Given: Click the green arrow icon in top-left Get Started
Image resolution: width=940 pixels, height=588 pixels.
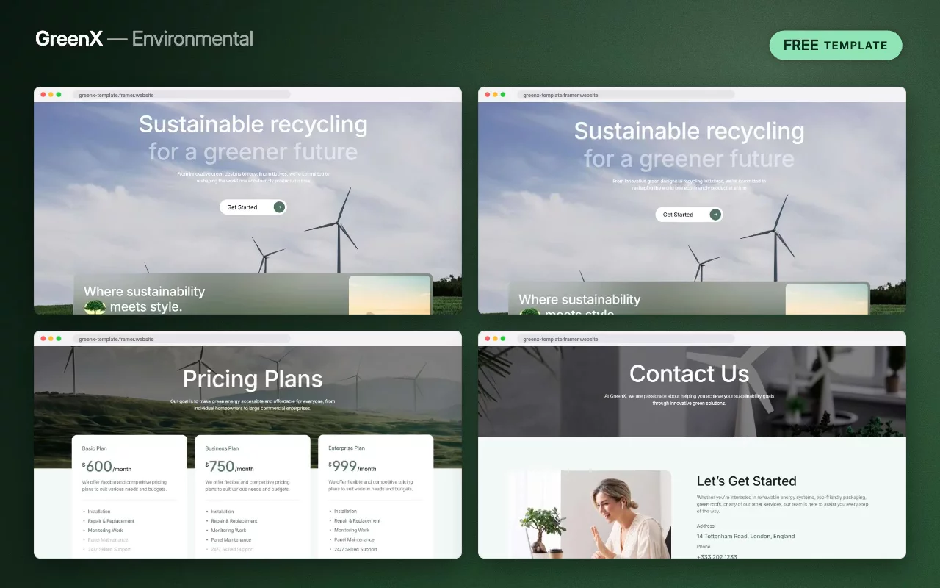Looking at the screenshot, I should pos(279,207).
